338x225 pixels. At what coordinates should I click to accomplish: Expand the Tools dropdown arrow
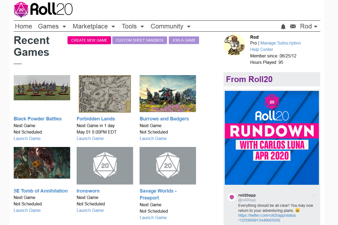pos(142,27)
